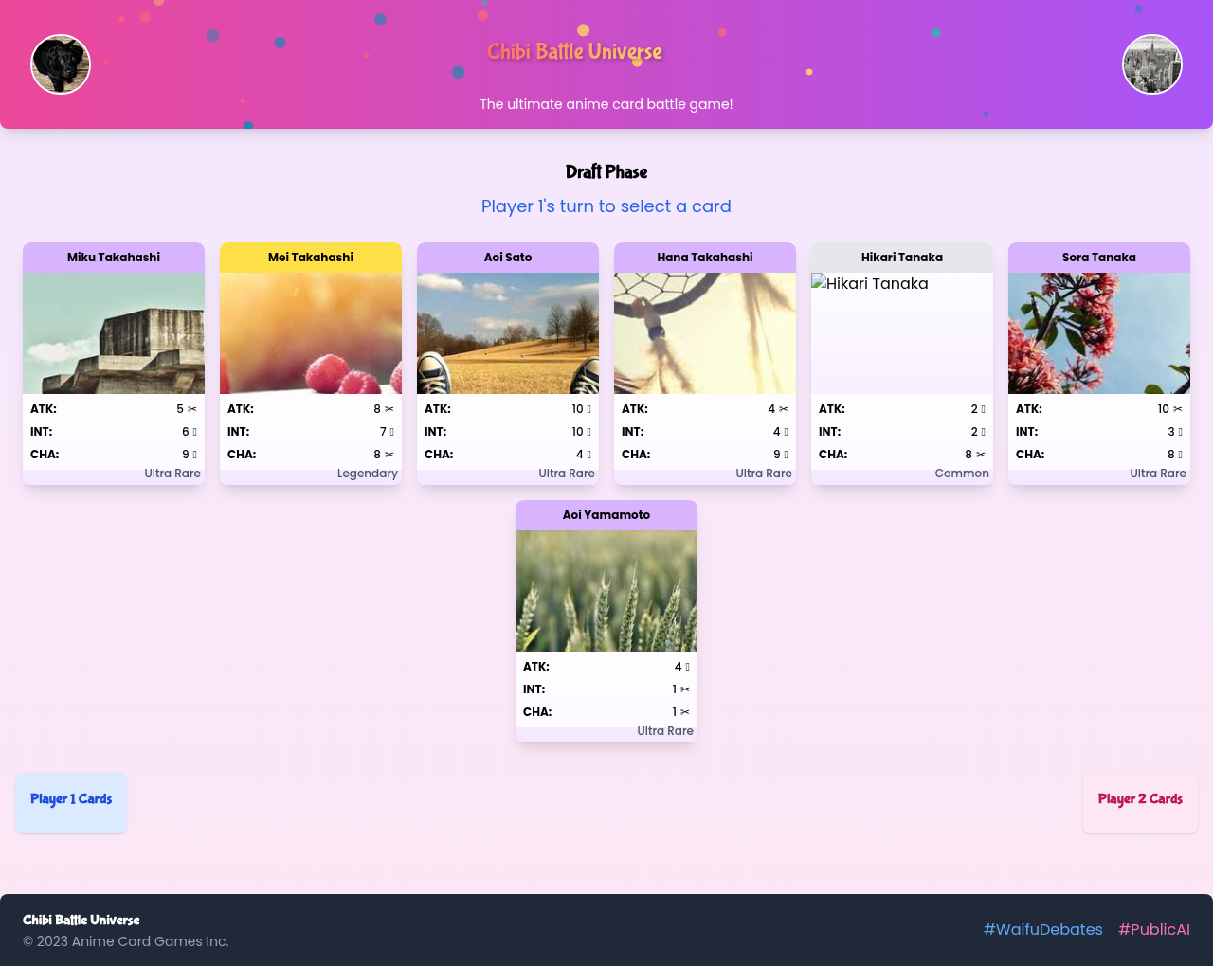Click Hikari Tanaka's CHA scissors icon

[x=981, y=455]
